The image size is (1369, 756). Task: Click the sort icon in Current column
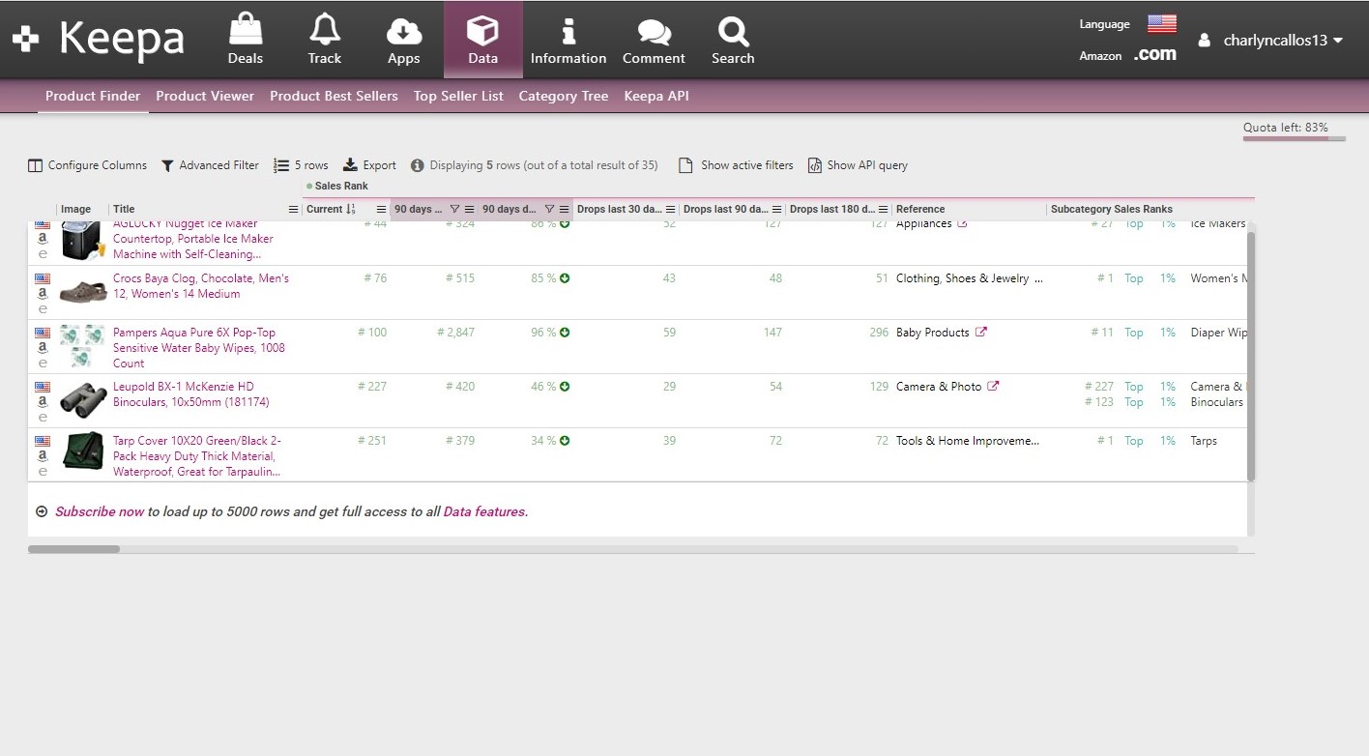351,209
